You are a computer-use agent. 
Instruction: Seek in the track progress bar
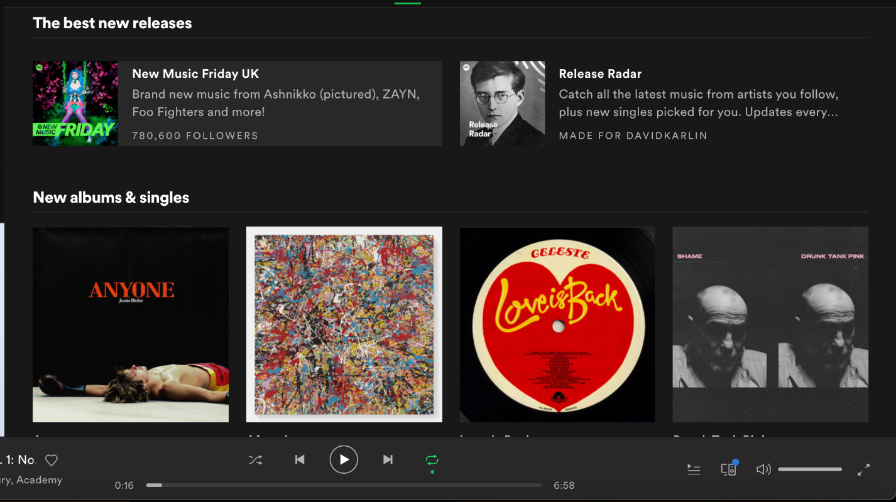344,485
